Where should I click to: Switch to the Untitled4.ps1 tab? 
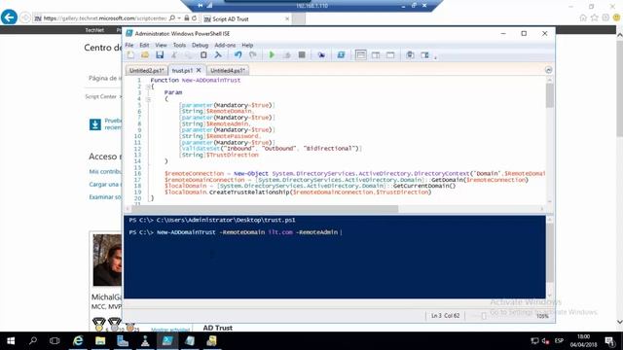(227, 71)
